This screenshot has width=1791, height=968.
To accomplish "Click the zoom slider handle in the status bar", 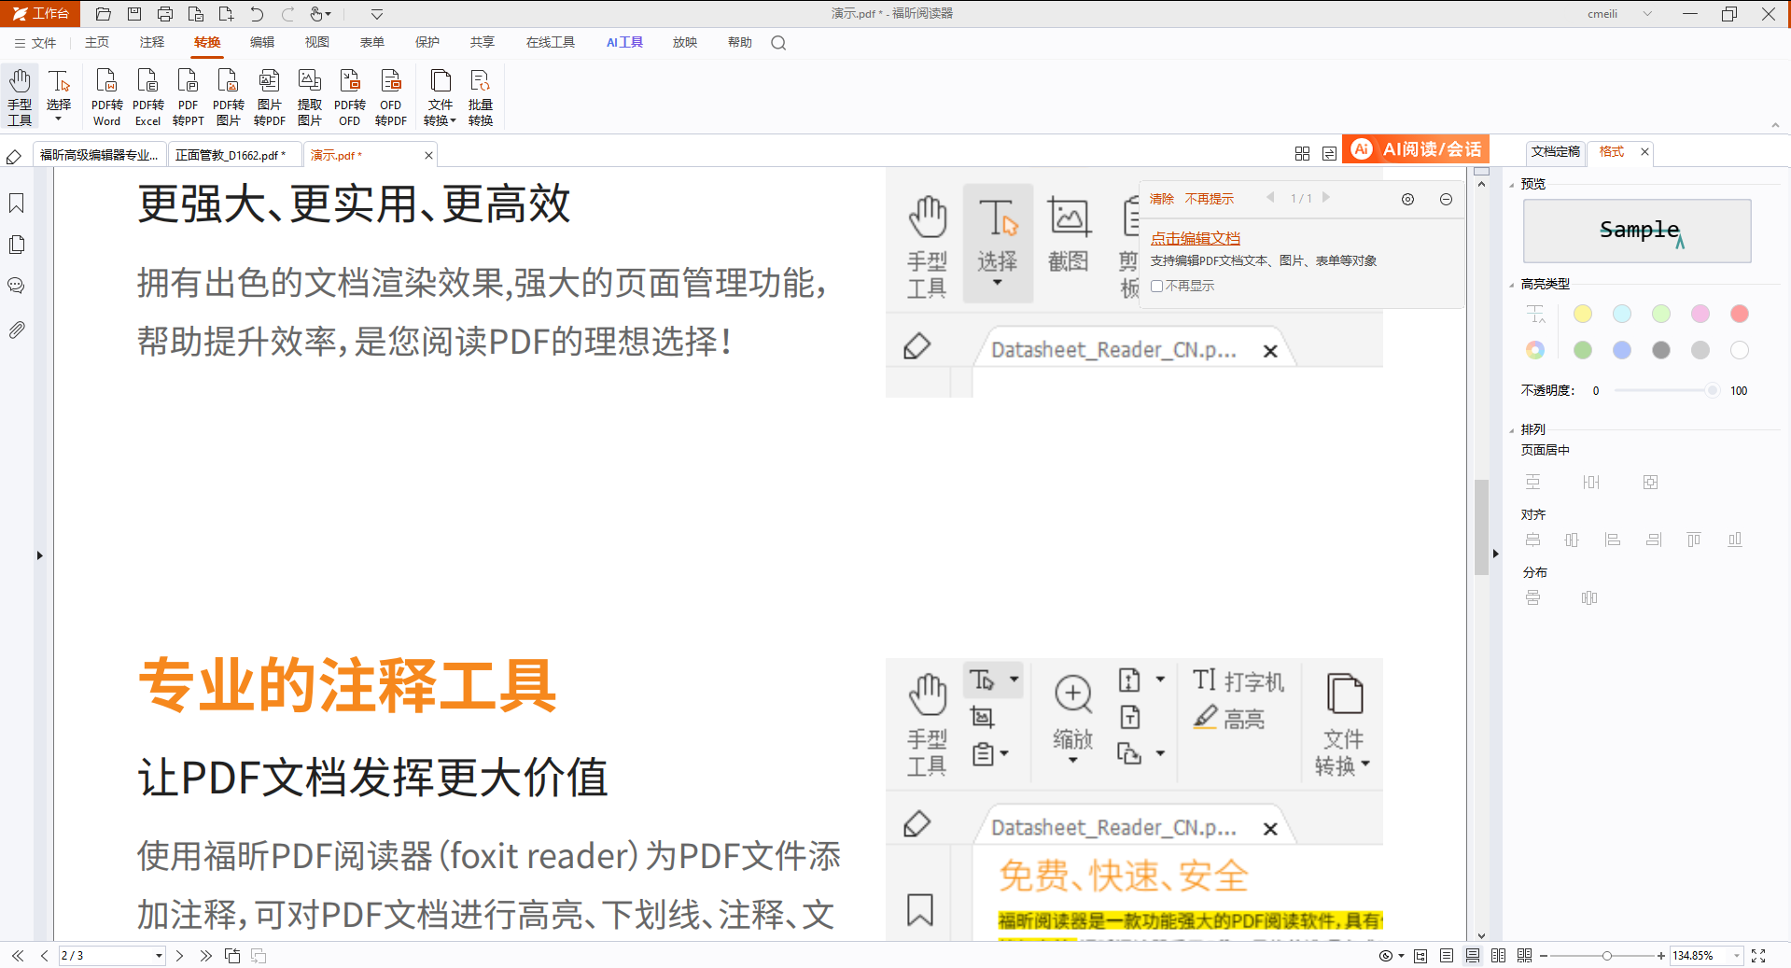I will (1606, 956).
